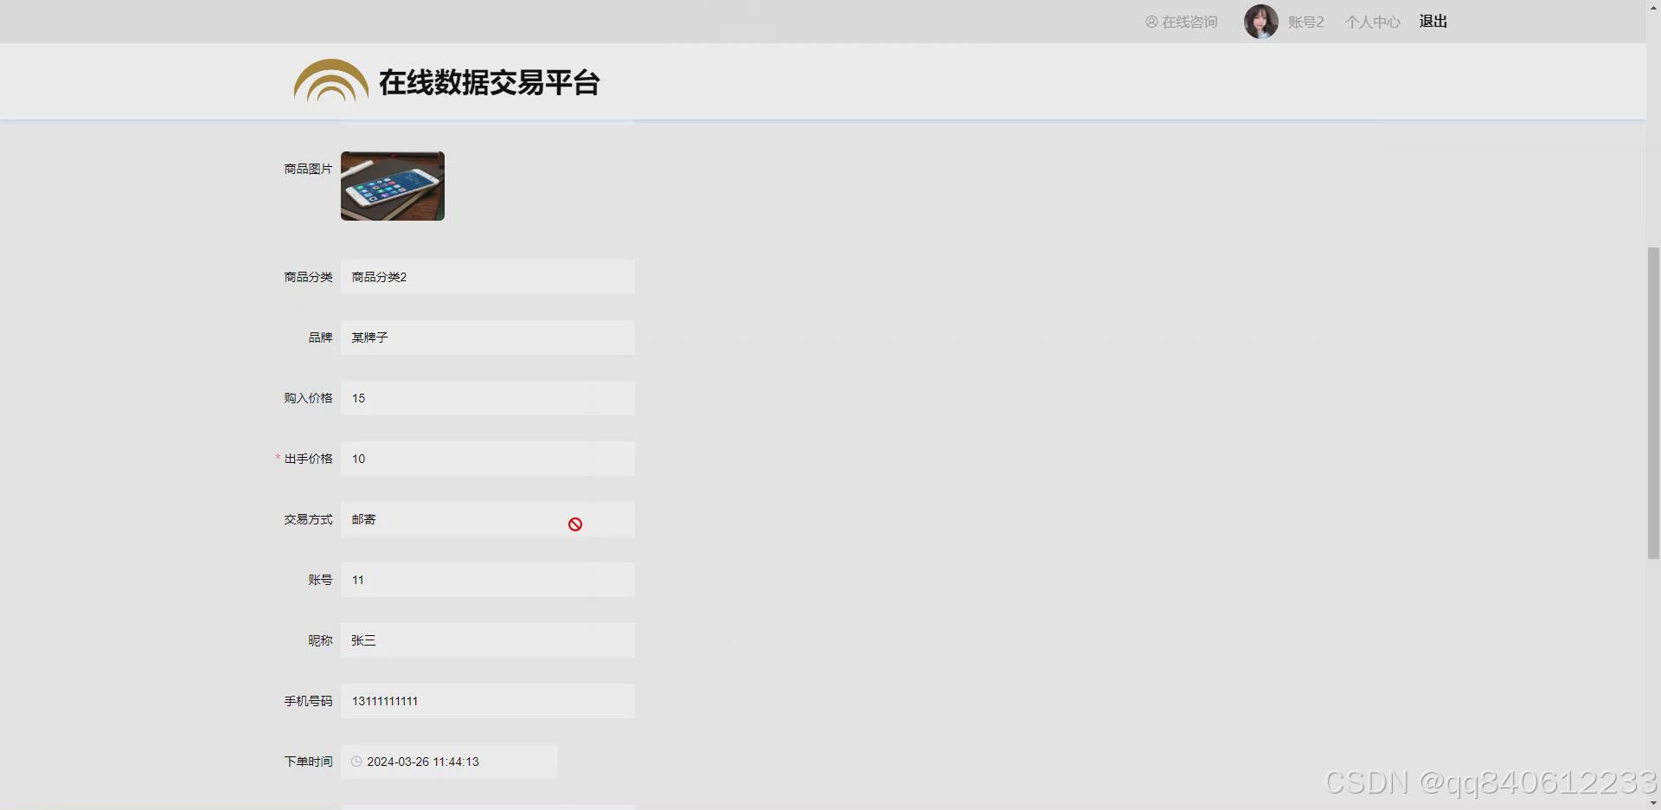Click the red prohibited icon in 交易方式 field

coord(574,524)
